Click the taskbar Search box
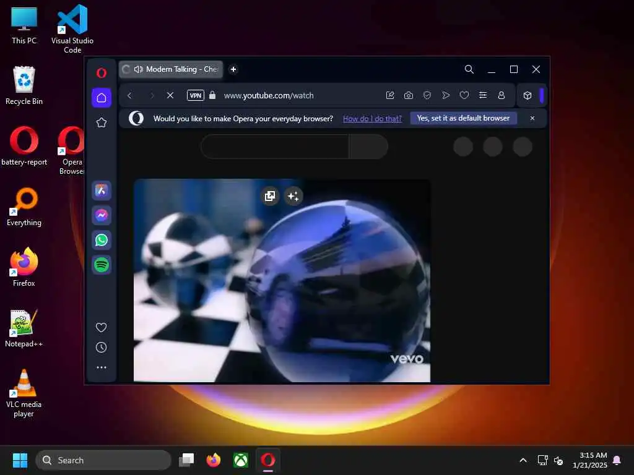634x475 pixels. pyautogui.click(x=103, y=460)
